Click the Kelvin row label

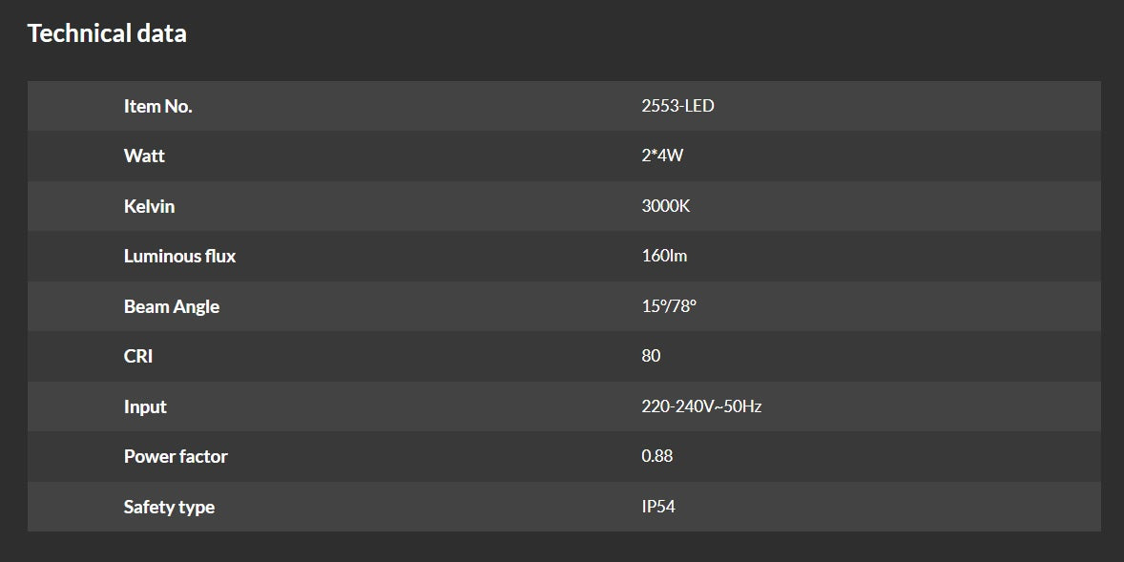point(149,206)
